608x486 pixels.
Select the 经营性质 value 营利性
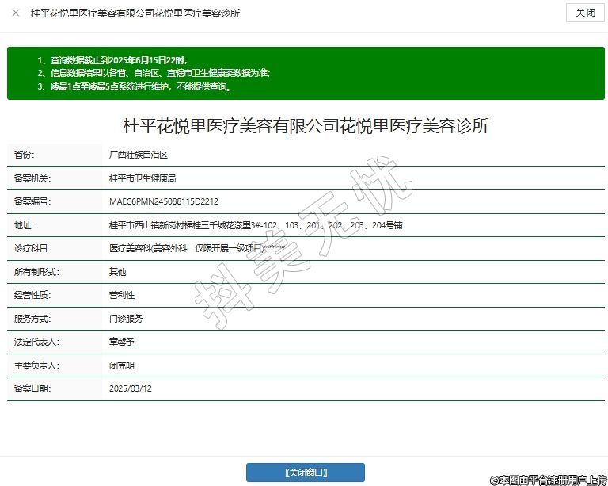(x=122, y=295)
